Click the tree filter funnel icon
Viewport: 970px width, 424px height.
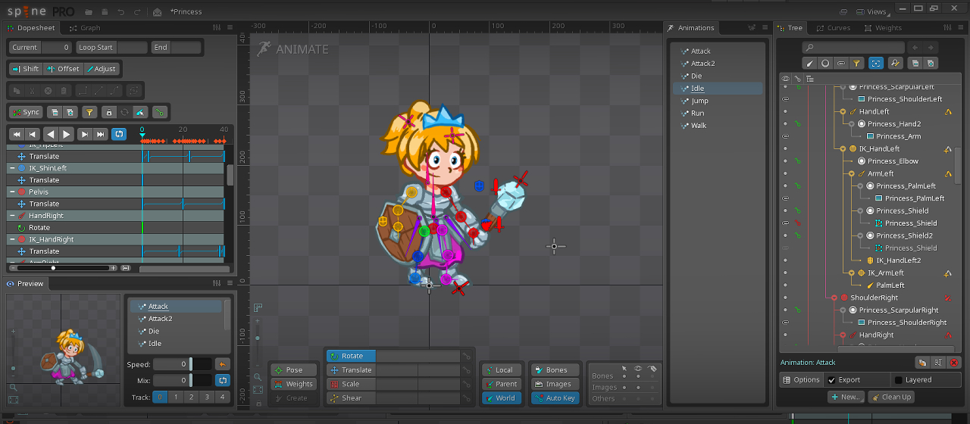pyautogui.click(x=856, y=64)
